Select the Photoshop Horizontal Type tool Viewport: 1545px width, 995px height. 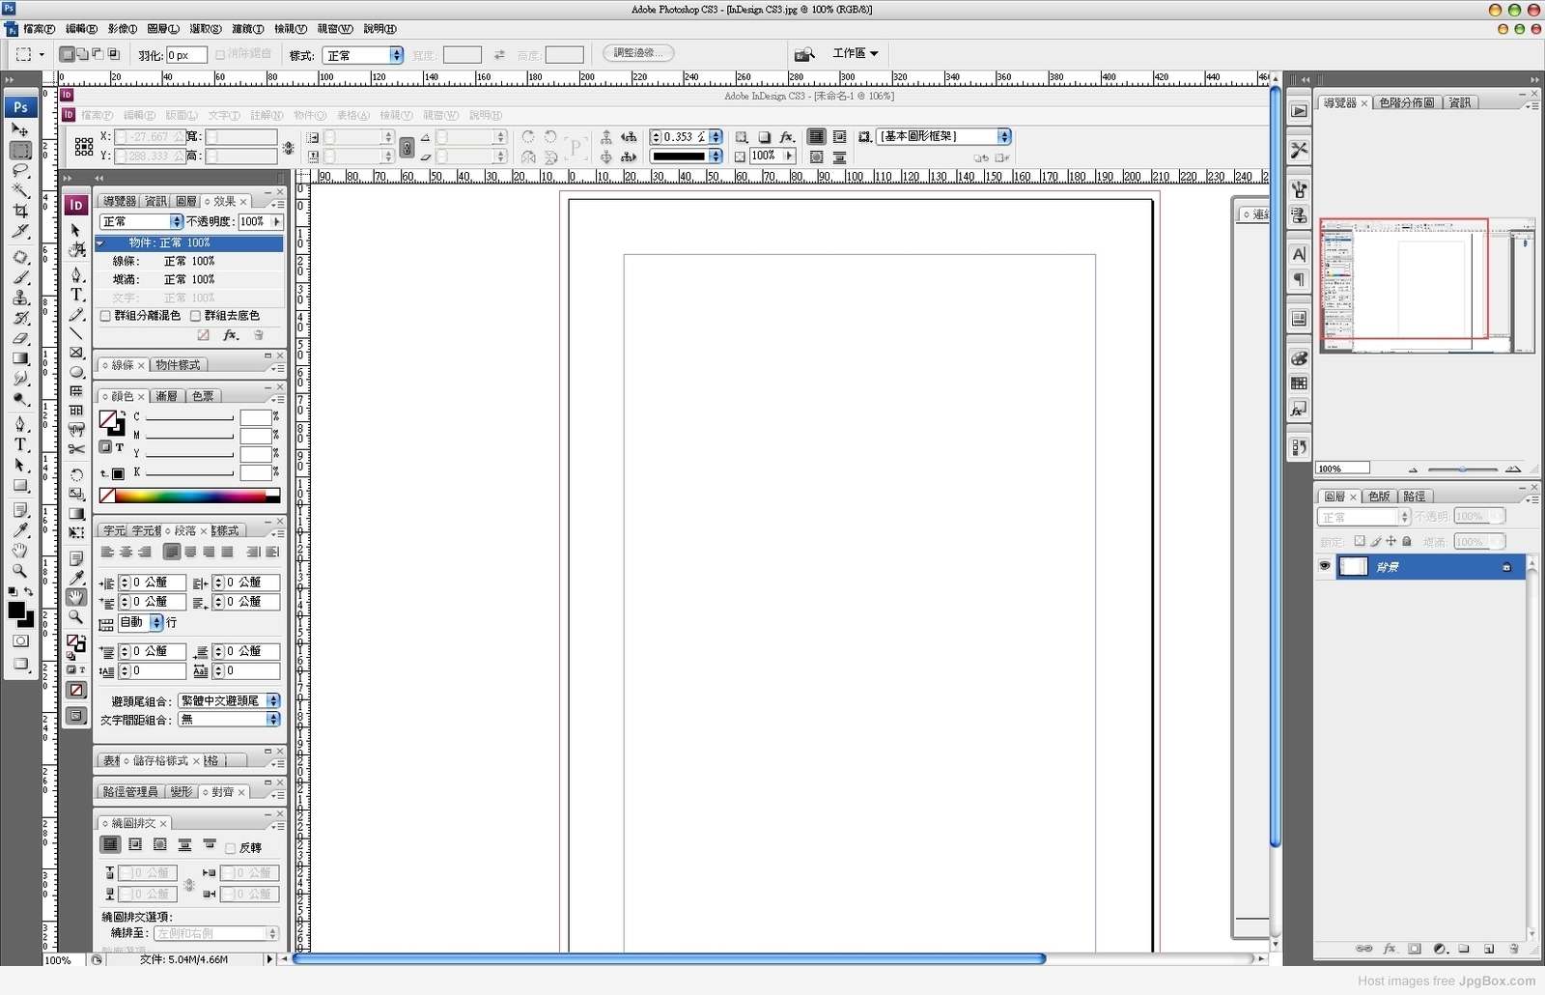click(x=19, y=444)
